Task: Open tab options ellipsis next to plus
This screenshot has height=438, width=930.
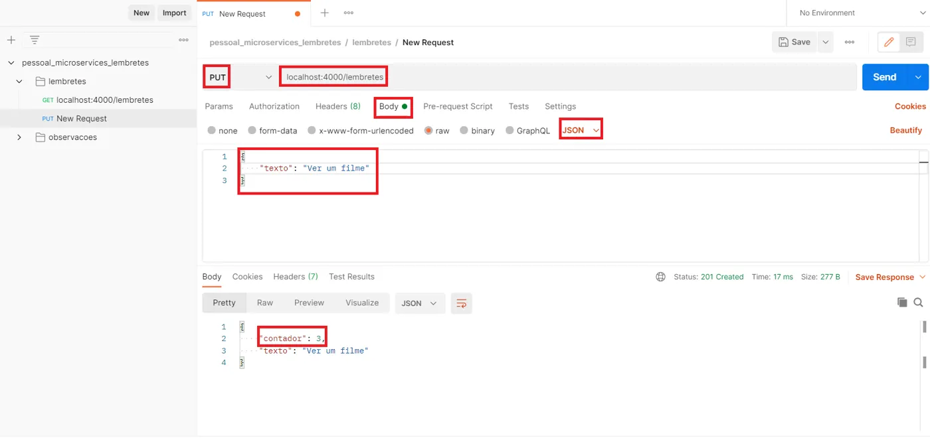Action: coord(349,13)
